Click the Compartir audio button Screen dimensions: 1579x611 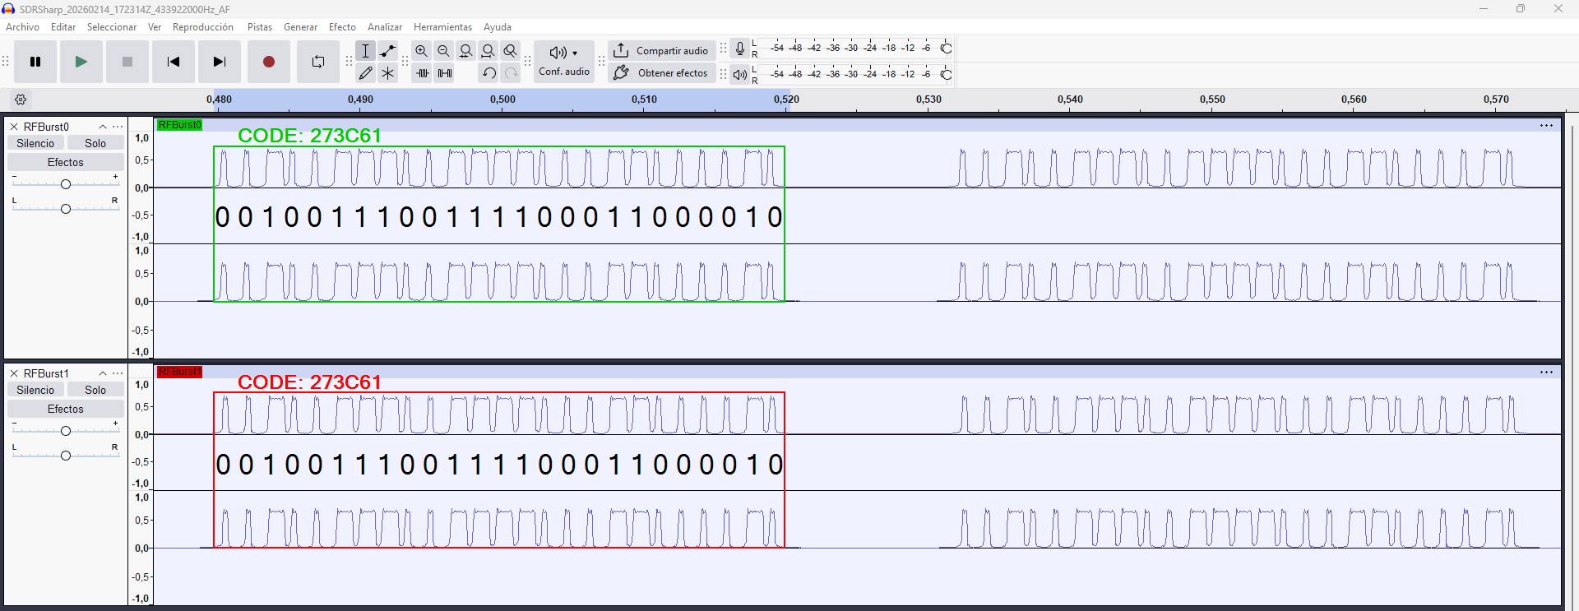pos(661,51)
